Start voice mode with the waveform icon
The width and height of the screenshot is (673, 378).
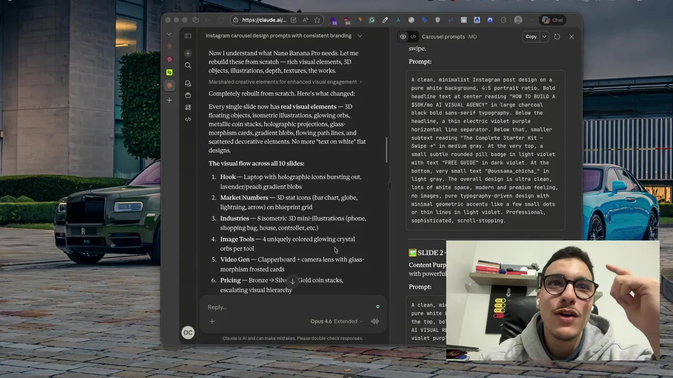(x=375, y=321)
